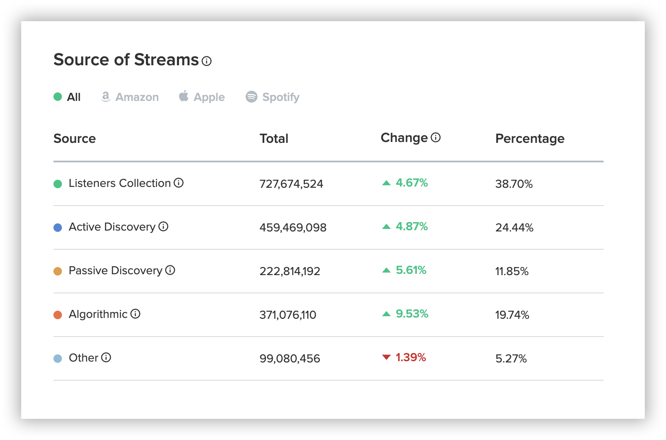Click the Algorithmic info icon

pos(135,314)
